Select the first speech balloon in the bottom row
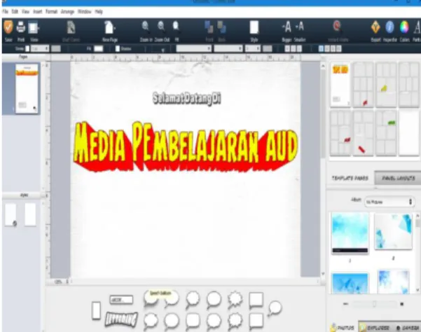Screen dimensions: 421x332 151,321
